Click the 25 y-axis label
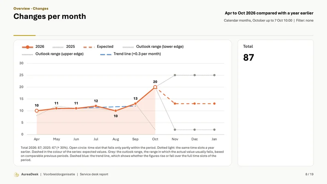The width and height of the screenshot is (327, 184). (21, 75)
